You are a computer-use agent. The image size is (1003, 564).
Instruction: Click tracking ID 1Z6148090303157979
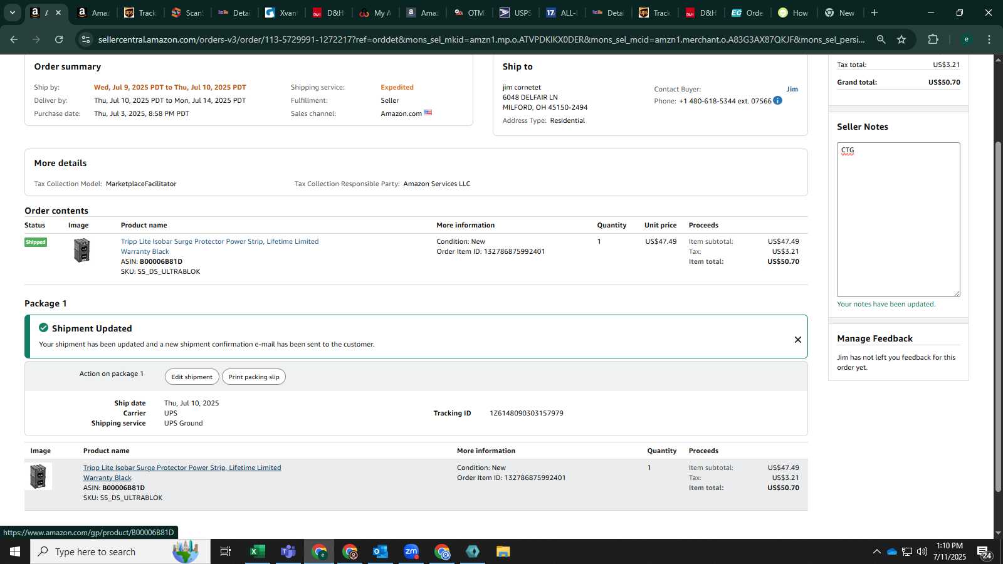pos(527,413)
